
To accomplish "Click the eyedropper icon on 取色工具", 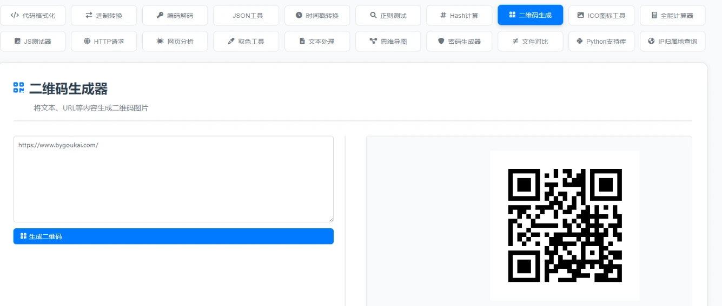I will pos(231,41).
